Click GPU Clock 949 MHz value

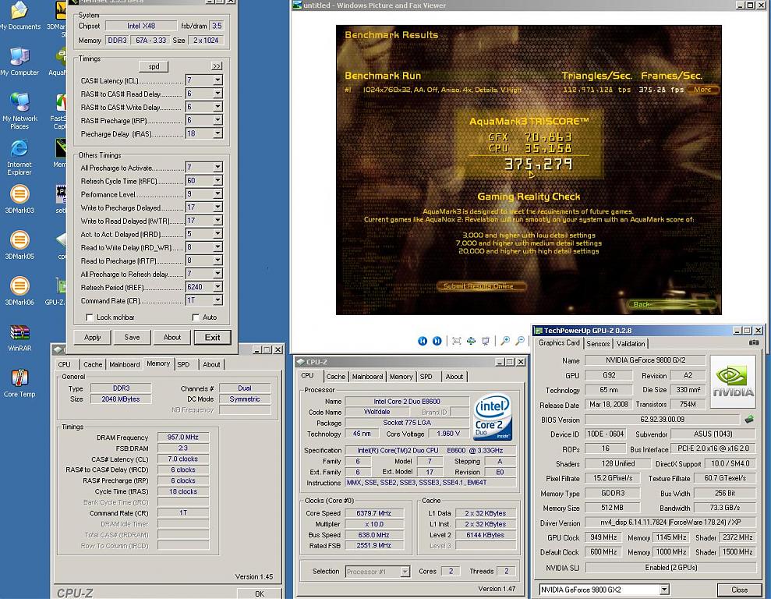(x=603, y=537)
